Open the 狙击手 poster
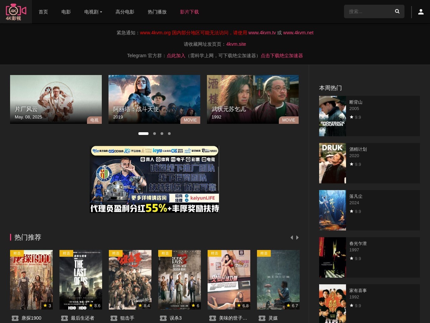Screen dimensions: 430x323 pos(130,280)
